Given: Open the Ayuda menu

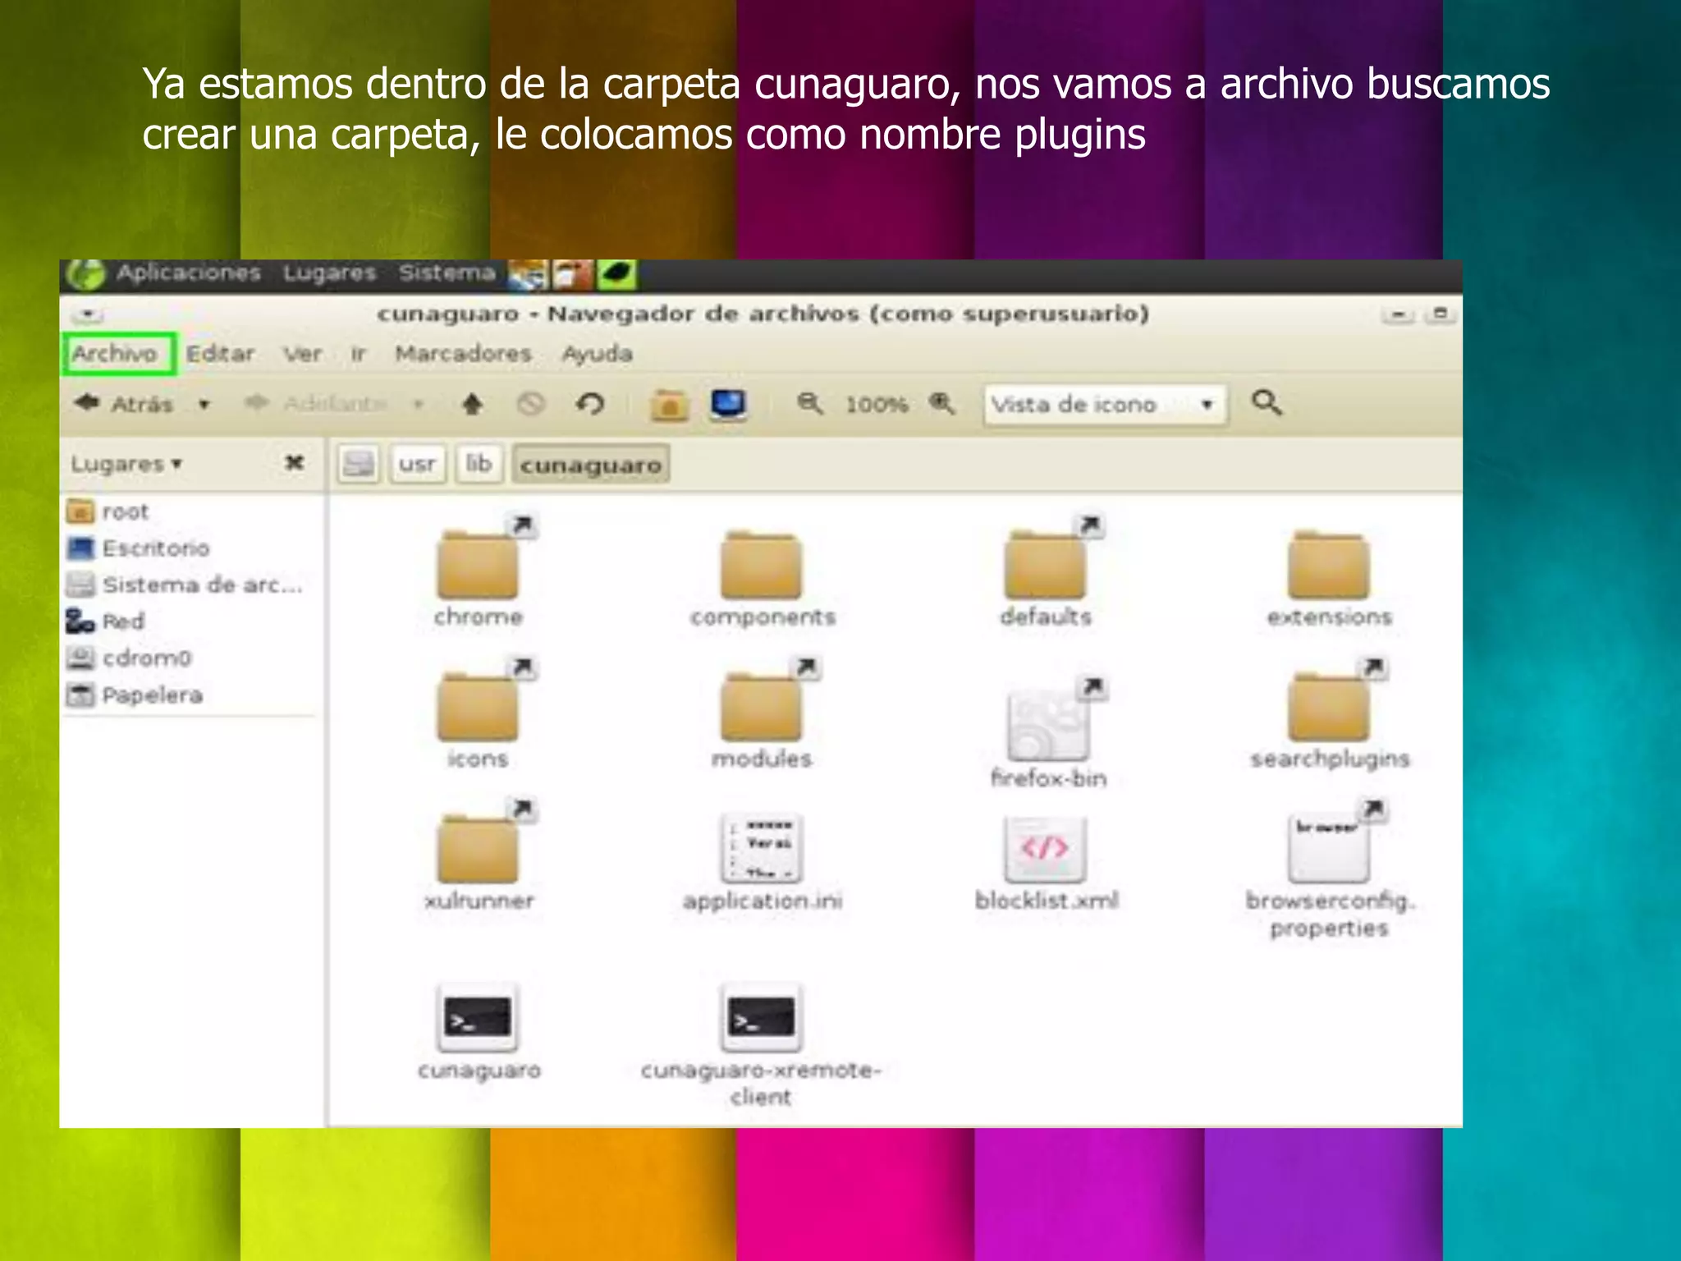Looking at the screenshot, I should [x=598, y=354].
